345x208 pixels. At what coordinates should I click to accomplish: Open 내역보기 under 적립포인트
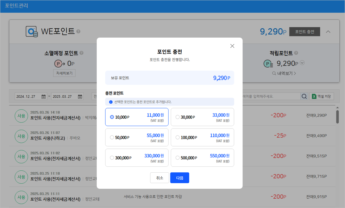tap(284, 73)
